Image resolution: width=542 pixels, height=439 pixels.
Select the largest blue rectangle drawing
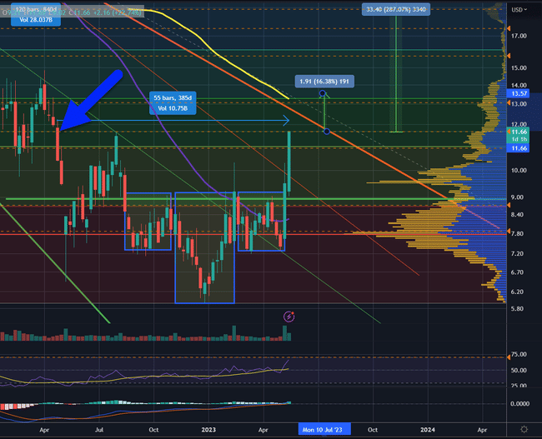pyautogui.click(x=175, y=250)
